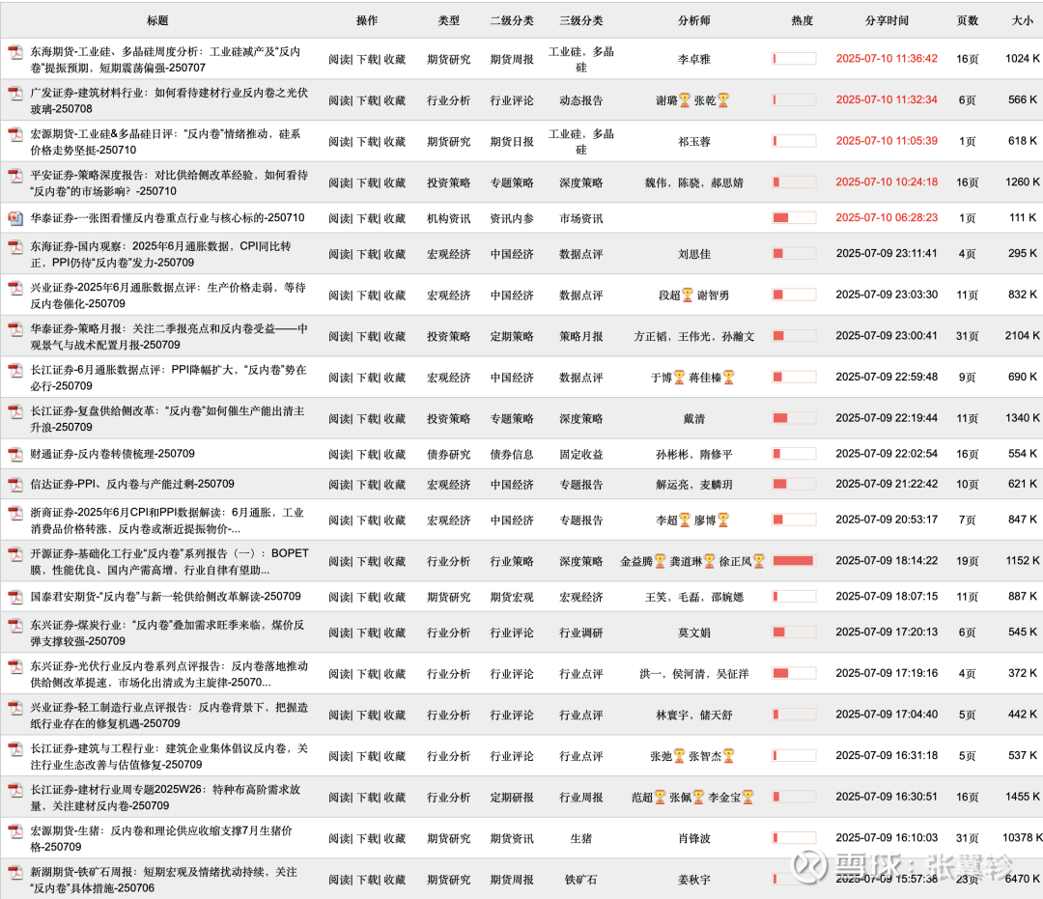Click 资讯内参 category in 华泰证券 image row
Screen dimensions: 1043x899
(512, 219)
